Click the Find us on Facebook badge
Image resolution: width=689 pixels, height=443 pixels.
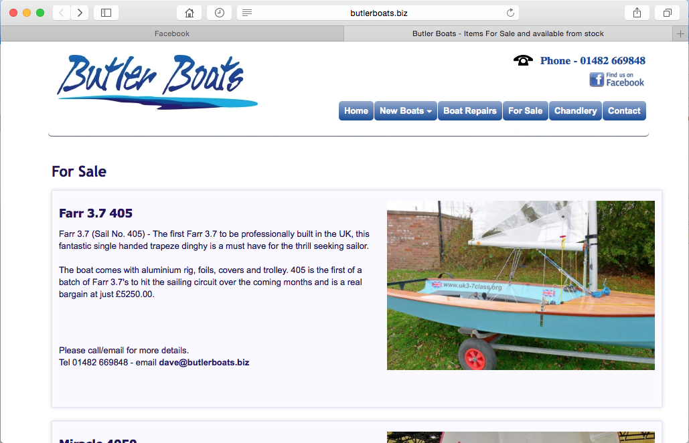coord(617,80)
